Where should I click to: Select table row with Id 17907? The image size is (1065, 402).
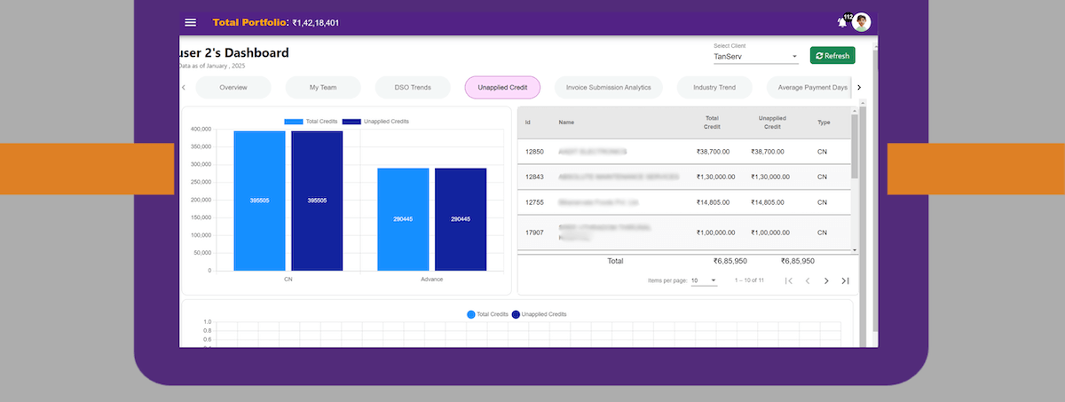[684, 233]
